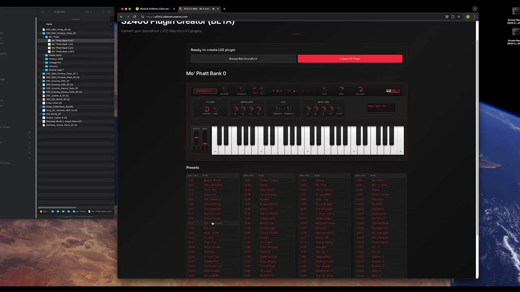Click the LFO Vibrato knob
Image resolution: width=520 pixels, height=292 pixels.
click(277, 109)
